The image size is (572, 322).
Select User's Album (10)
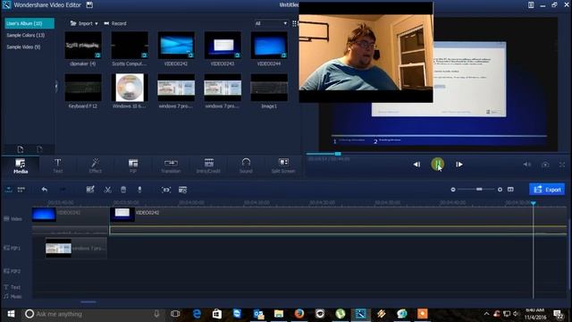pyautogui.click(x=29, y=23)
